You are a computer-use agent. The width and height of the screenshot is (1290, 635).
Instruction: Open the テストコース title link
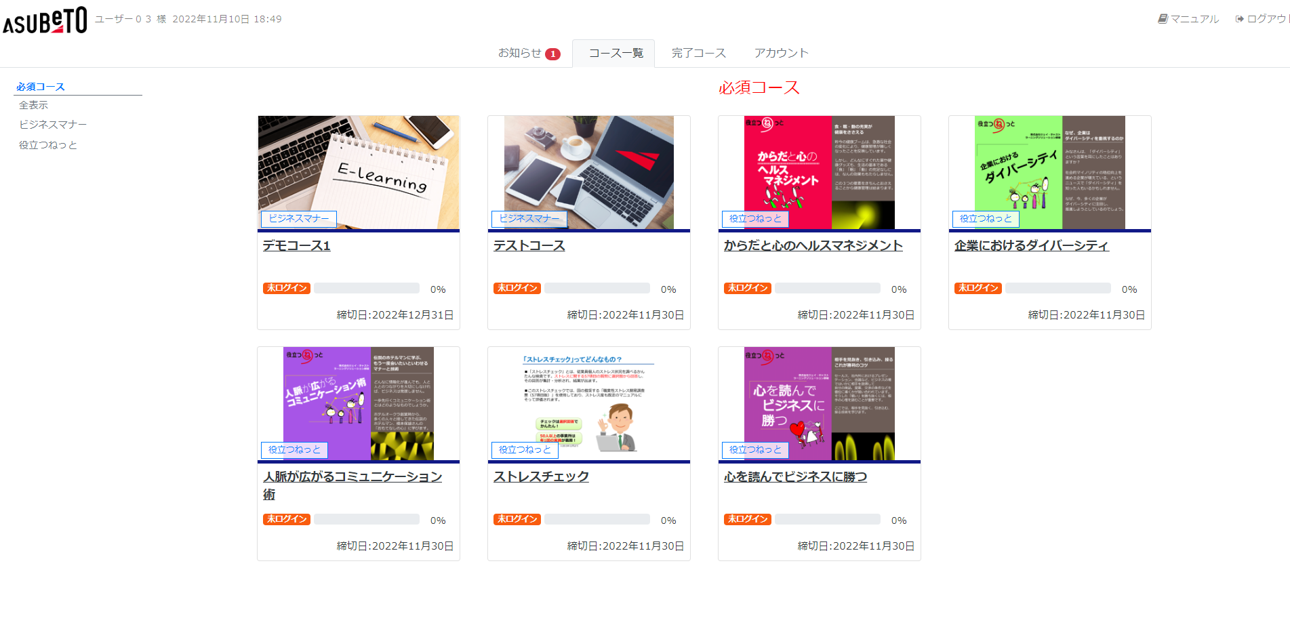pyautogui.click(x=529, y=245)
